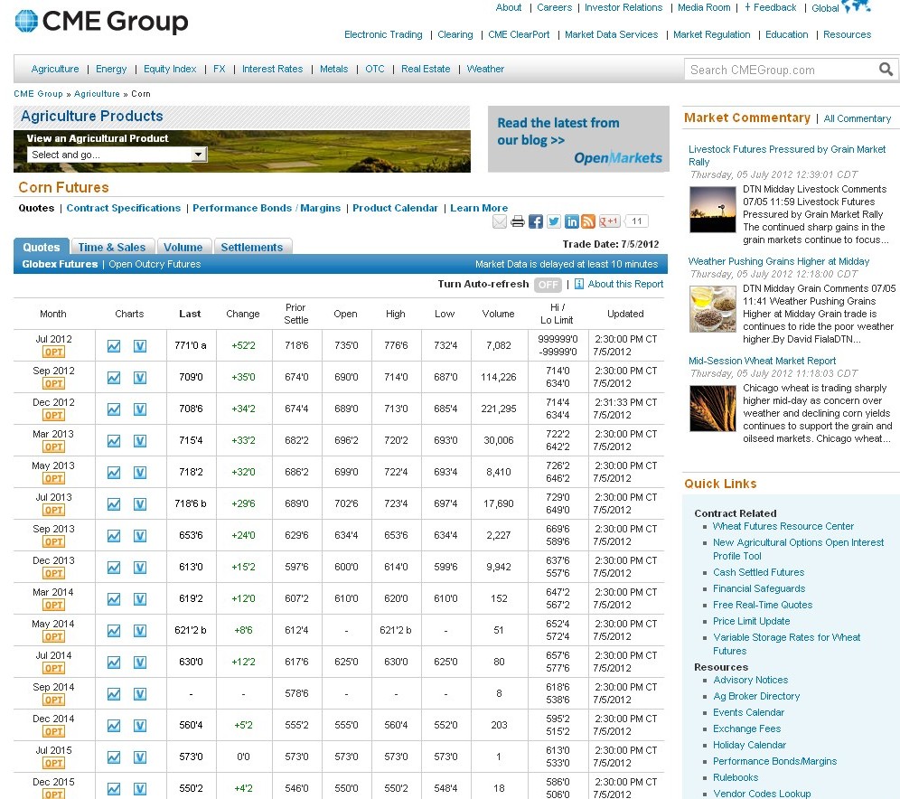This screenshot has width=900, height=799.
Task: Open the 'Select and go...' product dropdown
Action: pyautogui.click(x=119, y=155)
